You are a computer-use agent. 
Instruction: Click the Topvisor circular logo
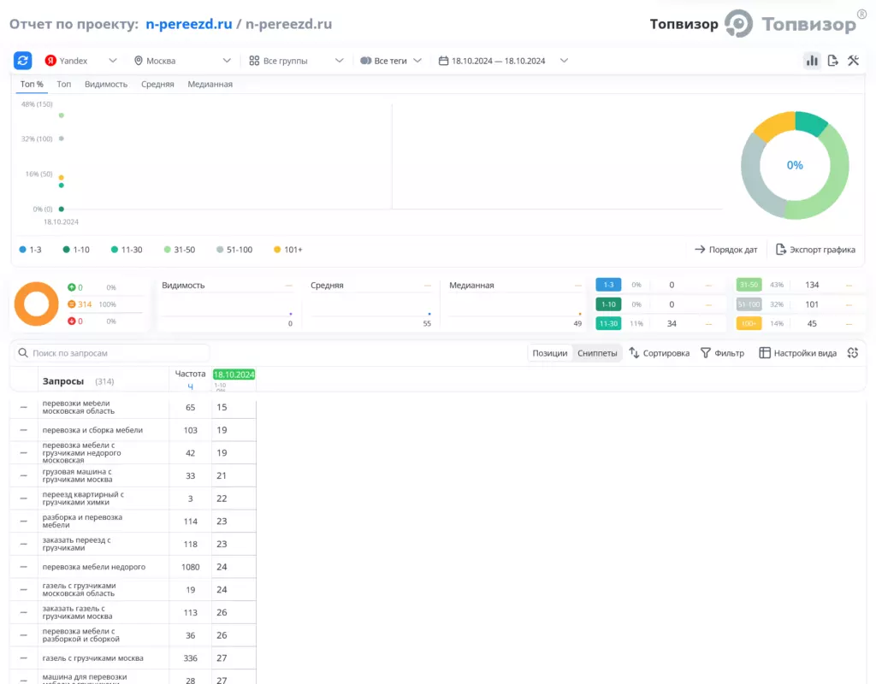click(738, 23)
